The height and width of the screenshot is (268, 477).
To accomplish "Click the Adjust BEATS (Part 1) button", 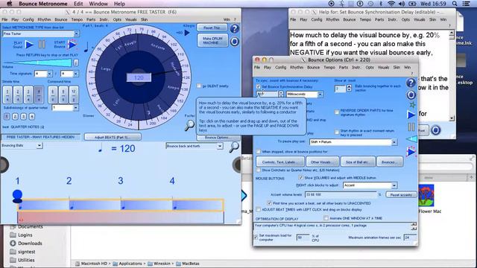I will pyautogui.click(x=113, y=137).
